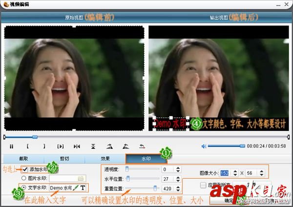
Task: Click the original view video preview
Action: (x=74, y=78)
